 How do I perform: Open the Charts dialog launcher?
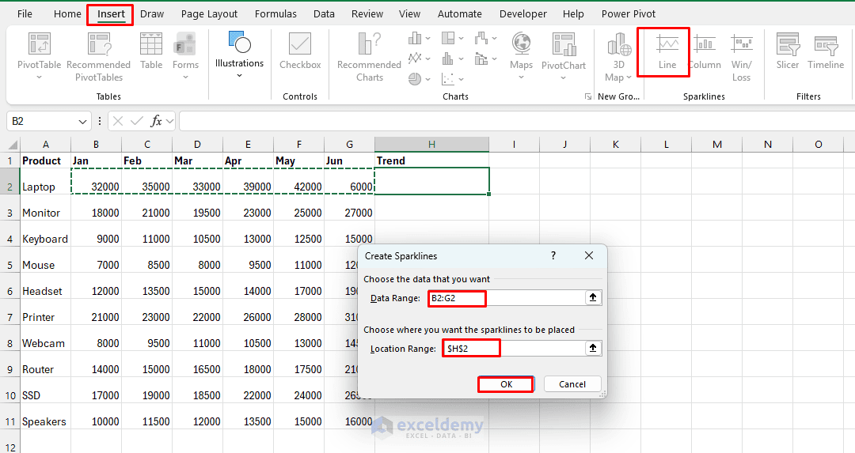[587, 96]
